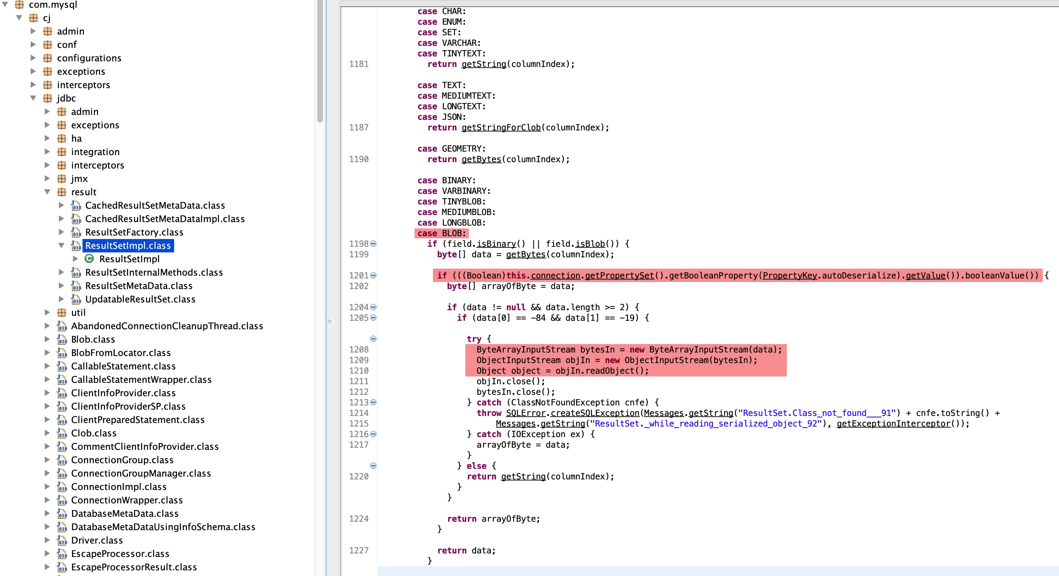Click the objIn.readObject() code line

(562, 371)
